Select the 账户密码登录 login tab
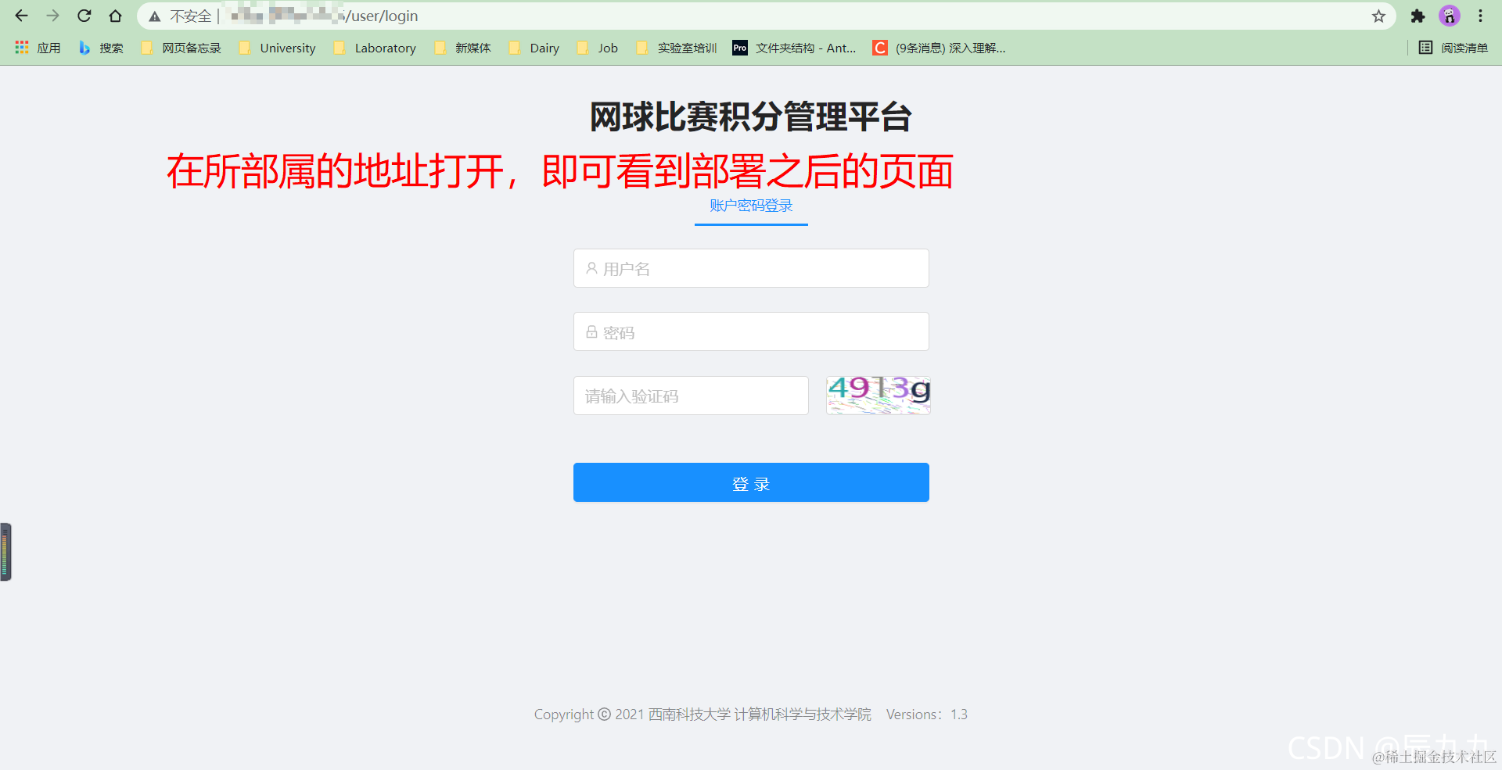Viewport: 1502px width, 770px height. click(x=750, y=206)
